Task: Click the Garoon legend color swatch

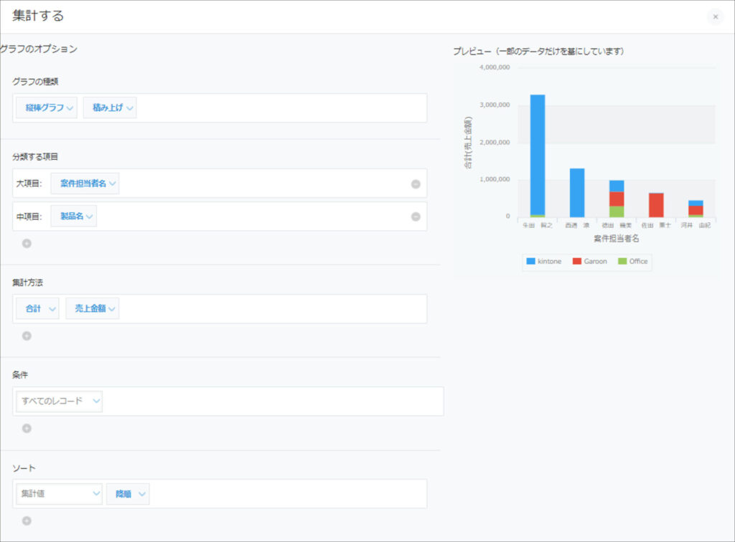Action: point(577,261)
